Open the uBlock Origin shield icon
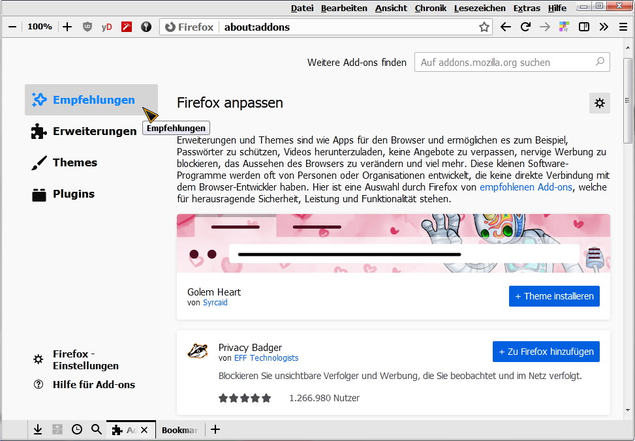This screenshot has height=441, width=635. point(87,27)
